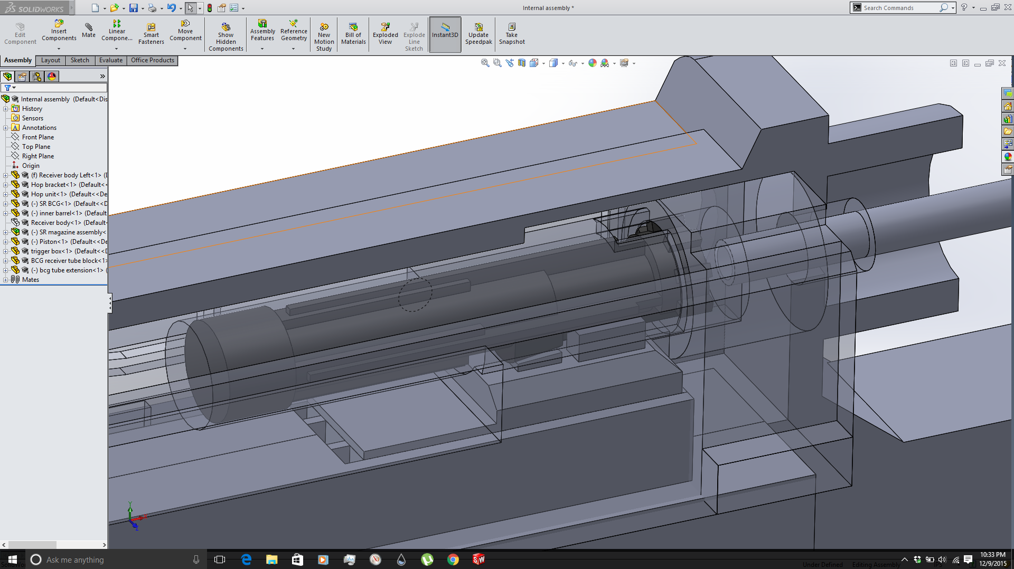
Task: Toggle the Instant3D button
Action: point(445,34)
